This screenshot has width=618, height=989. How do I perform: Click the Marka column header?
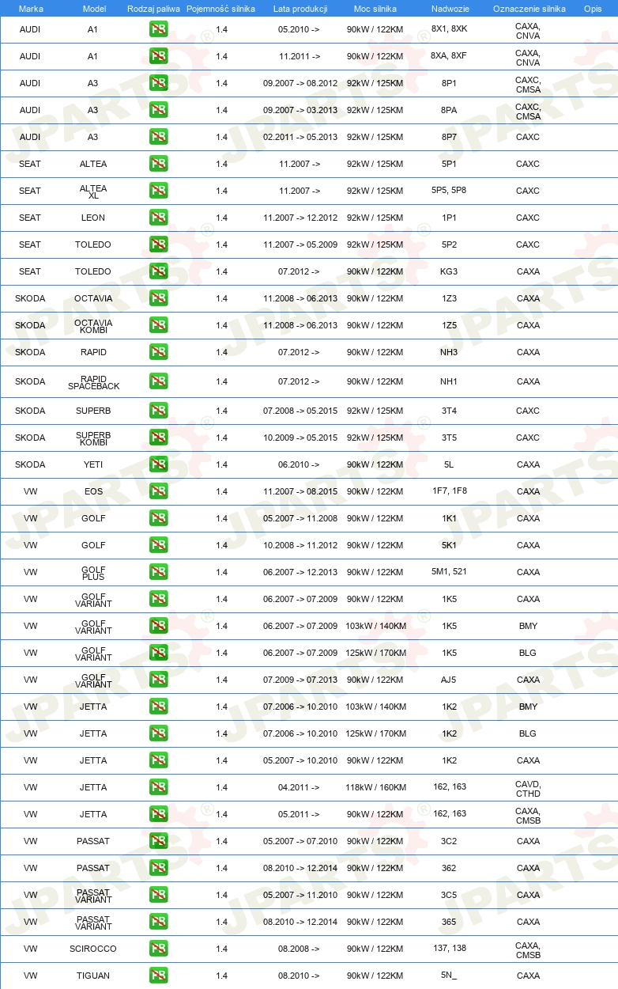click(31, 9)
